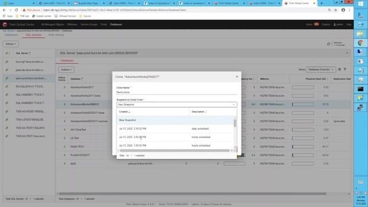Select the RG-SQL2019-01 server row
The height and width of the screenshot is (207, 368).
coord(29,87)
